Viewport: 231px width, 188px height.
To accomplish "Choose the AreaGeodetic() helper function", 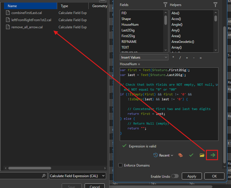I will [x=183, y=42].
